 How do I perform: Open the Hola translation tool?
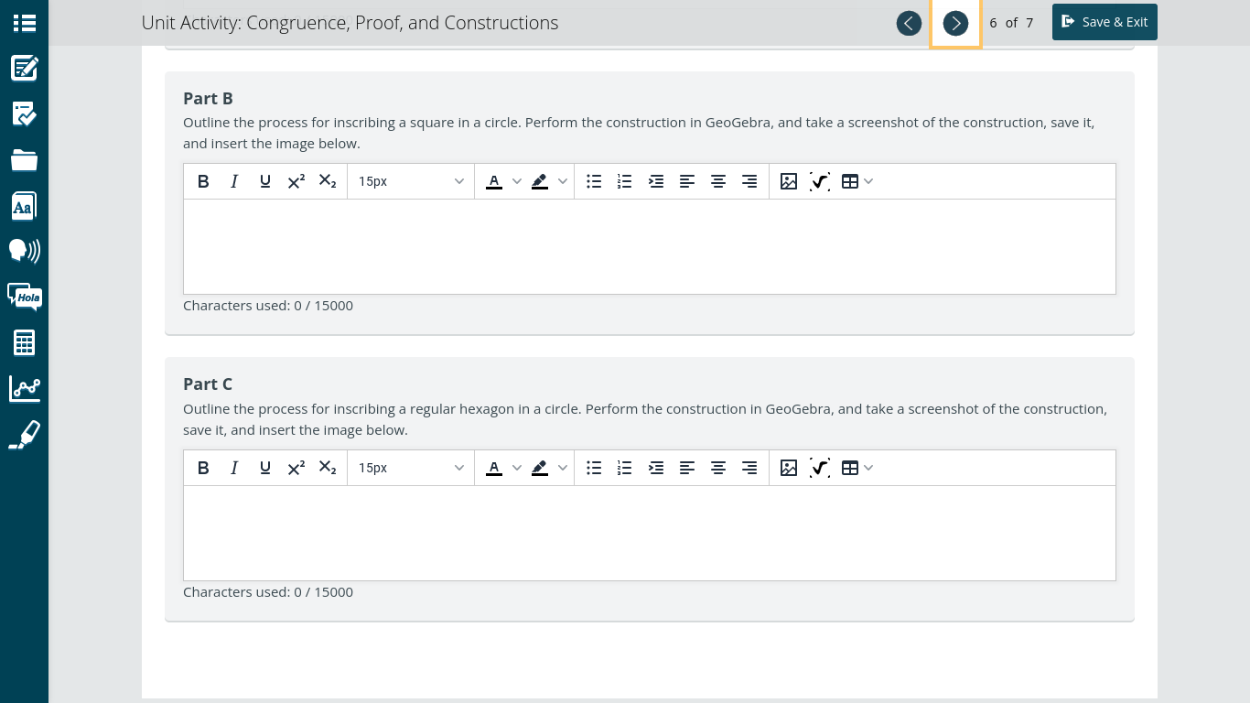click(x=24, y=297)
